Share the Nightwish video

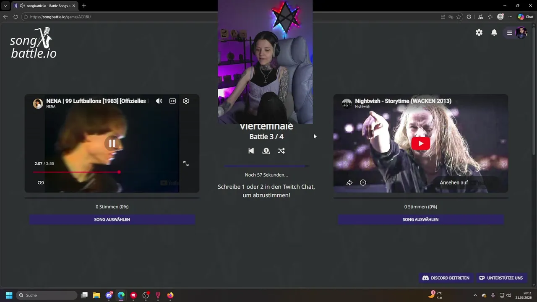pos(349,182)
